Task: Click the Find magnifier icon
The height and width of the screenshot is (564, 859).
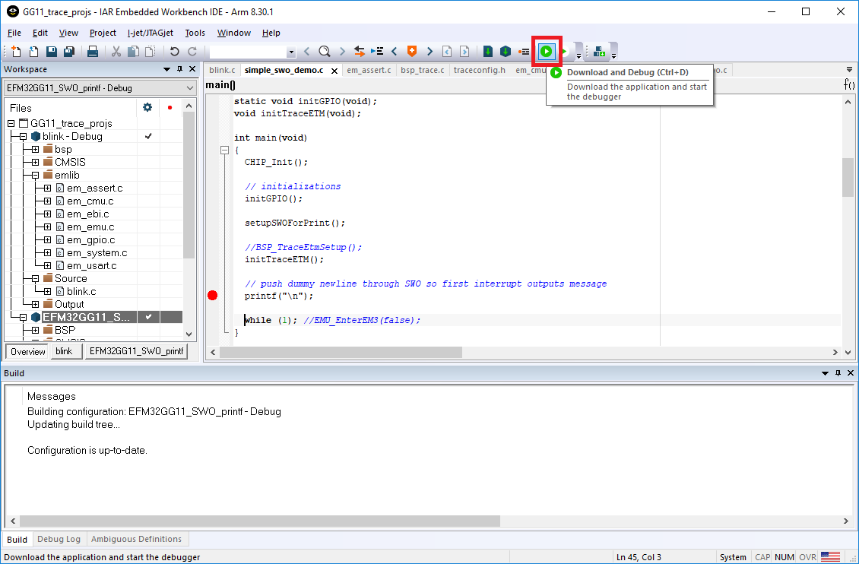Action: pyautogui.click(x=325, y=52)
